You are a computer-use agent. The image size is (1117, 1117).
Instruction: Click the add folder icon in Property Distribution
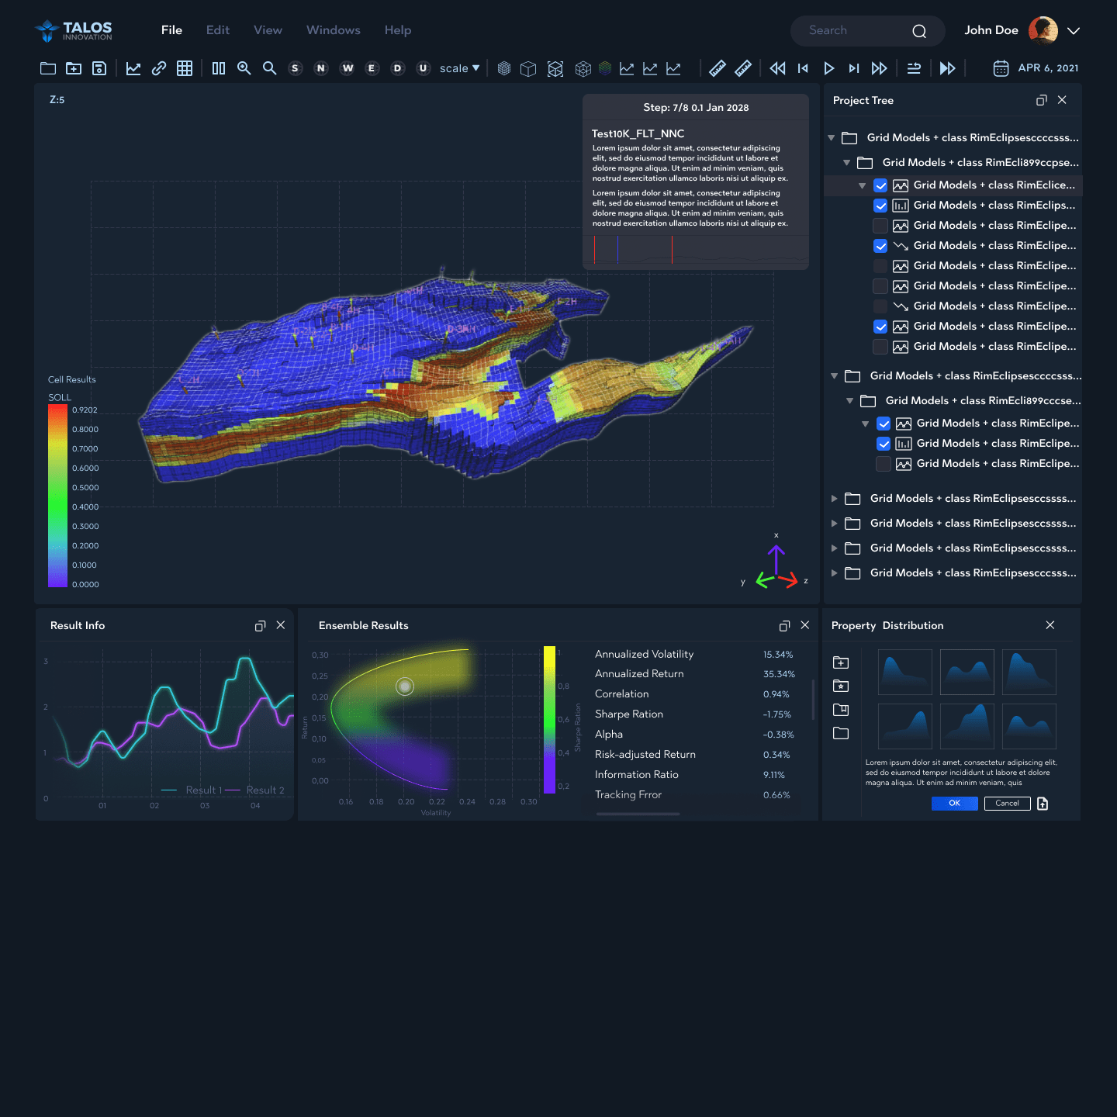[x=841, y=662]
